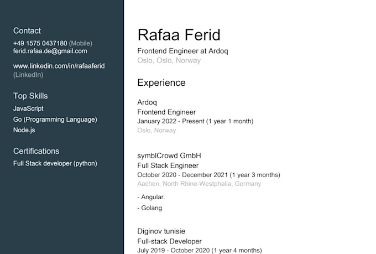Click the Top Skills heading

point(30,96)
